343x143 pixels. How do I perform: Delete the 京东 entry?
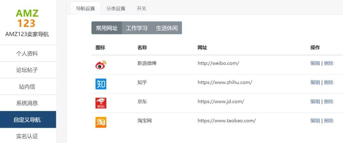click(329, 101)
